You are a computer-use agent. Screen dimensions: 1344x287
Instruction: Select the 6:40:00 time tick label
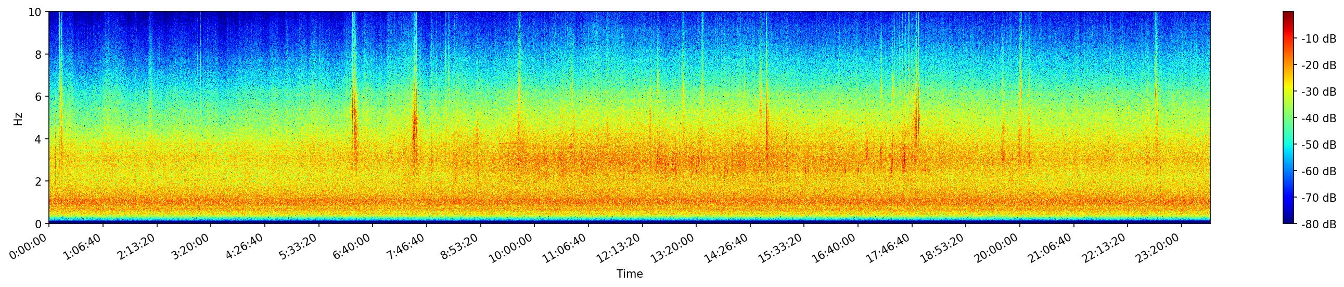click(351, 248)
